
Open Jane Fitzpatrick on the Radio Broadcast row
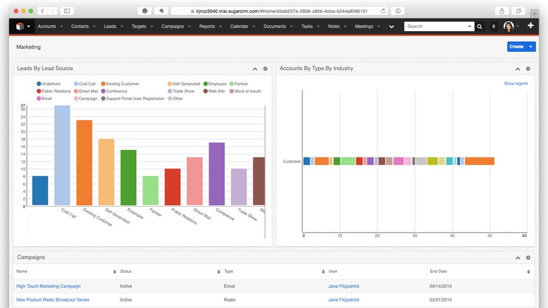tap(344, 300)
